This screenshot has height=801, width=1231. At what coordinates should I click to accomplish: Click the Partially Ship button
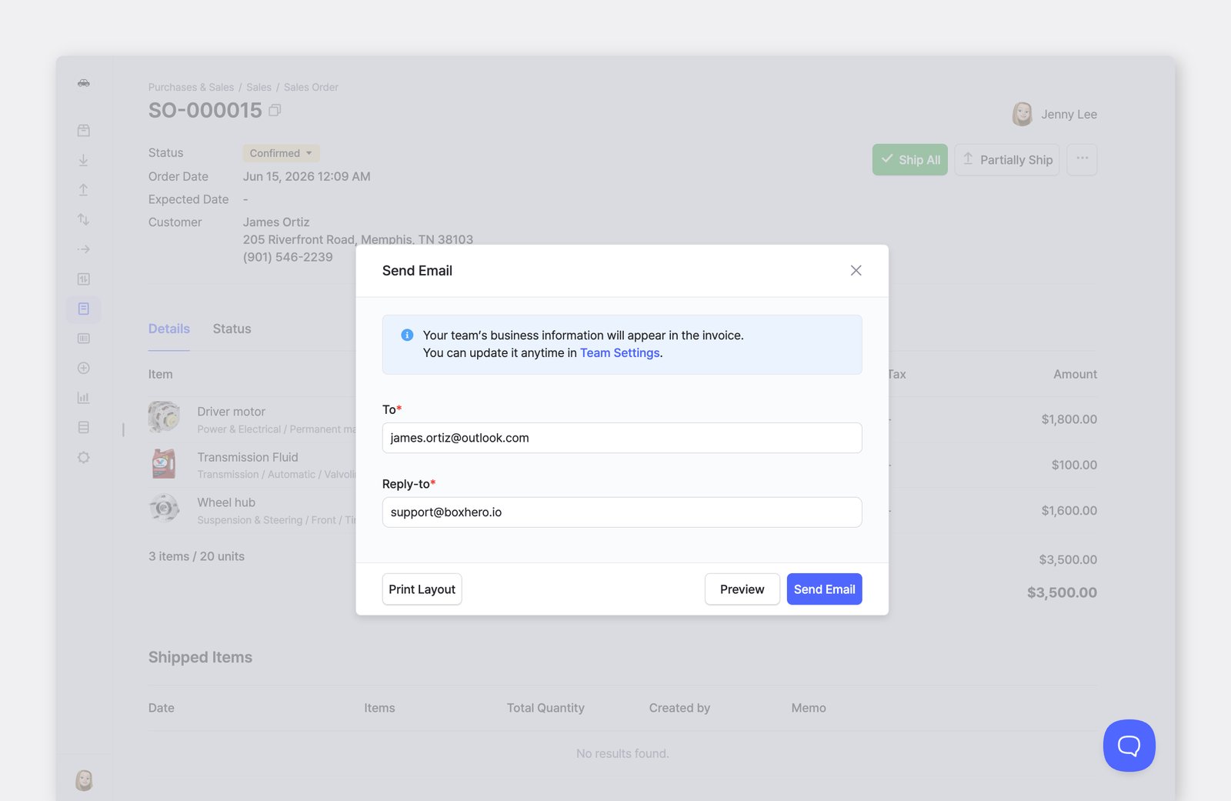(x=1007, y=159)
